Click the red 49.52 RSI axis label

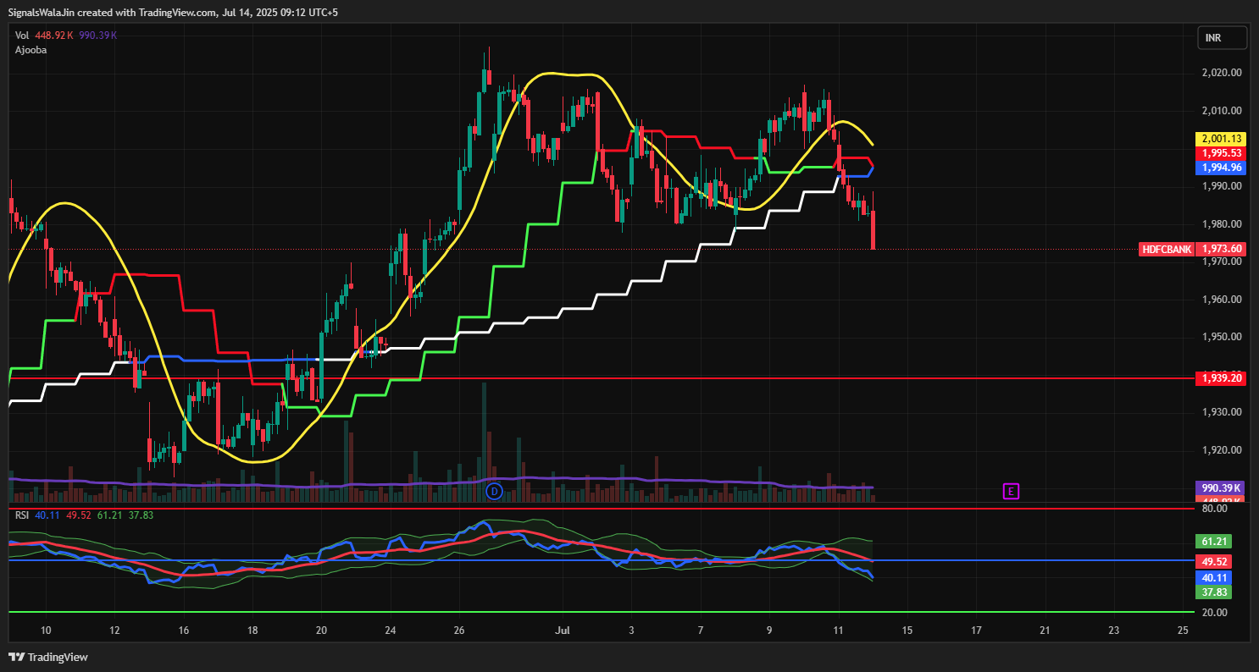point(1214,561)
